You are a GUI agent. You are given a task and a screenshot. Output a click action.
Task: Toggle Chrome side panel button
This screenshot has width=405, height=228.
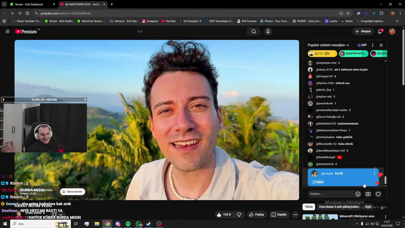click(27, 13)
